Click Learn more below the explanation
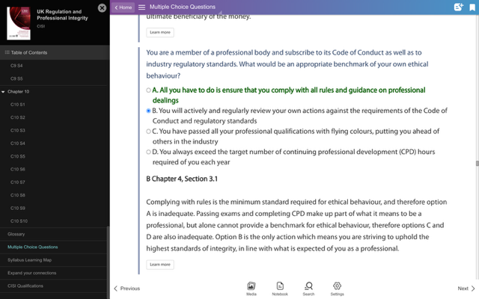This screenshot has width=479, height=299. tap(160, 264)
